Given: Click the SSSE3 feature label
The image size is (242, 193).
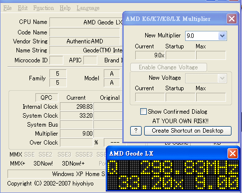Looking at the screenshot, I should click(x=84, y=155).
